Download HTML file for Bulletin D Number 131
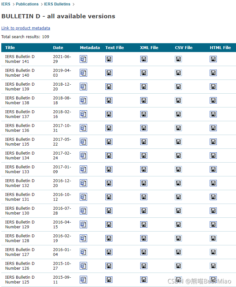Screen dimensions: 236x287 (x=213, y=197)
